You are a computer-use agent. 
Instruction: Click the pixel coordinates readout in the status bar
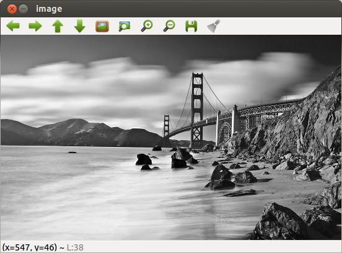30,247
